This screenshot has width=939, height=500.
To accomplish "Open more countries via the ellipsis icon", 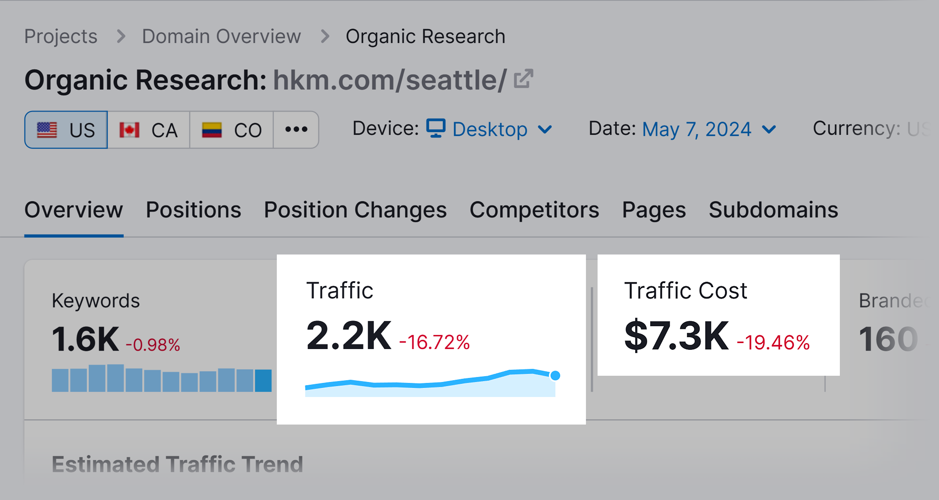I will pyautogui.click(x=296, y=130).
